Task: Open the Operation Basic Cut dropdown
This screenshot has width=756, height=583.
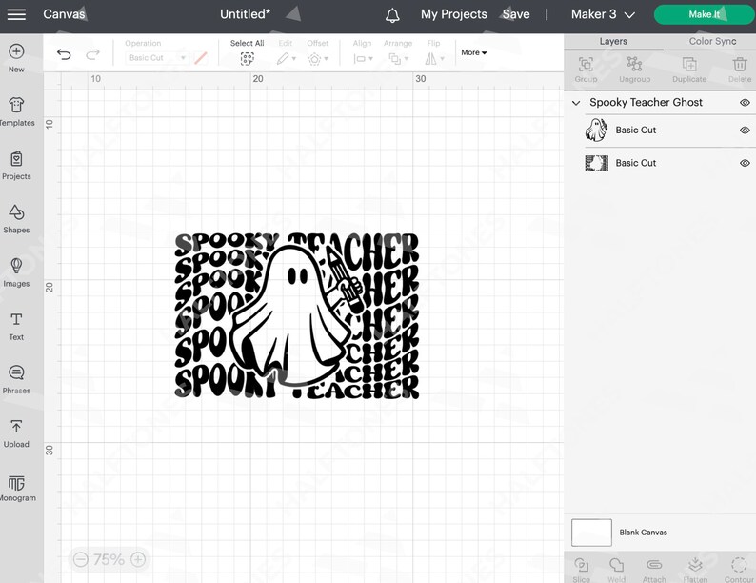Action: click(156, 58)
